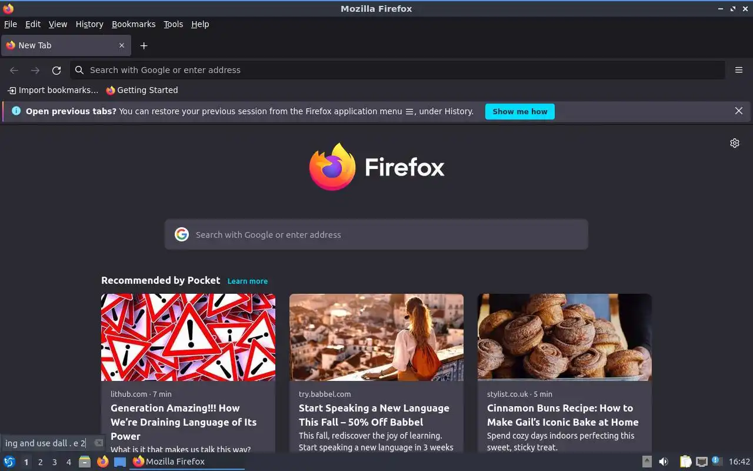Reload the current page
This screenshot has width=753, height=471.
tap(56, 70)
